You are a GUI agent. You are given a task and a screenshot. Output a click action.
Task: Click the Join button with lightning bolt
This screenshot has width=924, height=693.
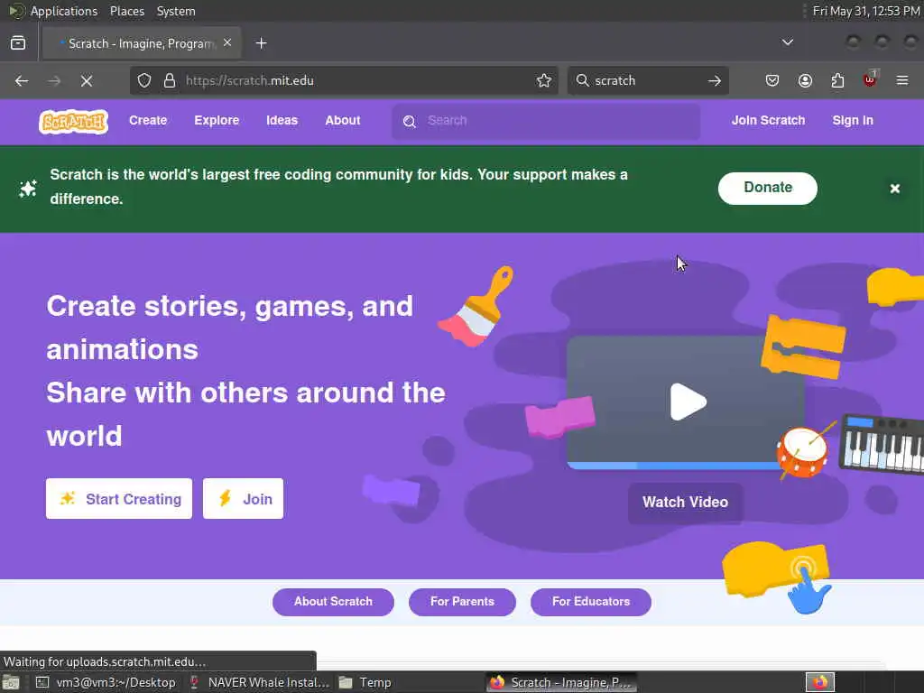243,498
